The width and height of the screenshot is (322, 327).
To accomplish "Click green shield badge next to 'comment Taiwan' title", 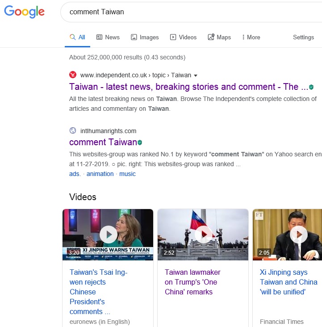I will pos(140,143).
